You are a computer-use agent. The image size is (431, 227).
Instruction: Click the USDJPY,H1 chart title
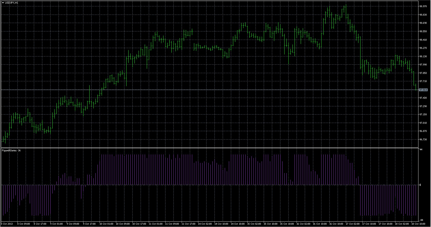pyautogui.click(x=12, y=3)
